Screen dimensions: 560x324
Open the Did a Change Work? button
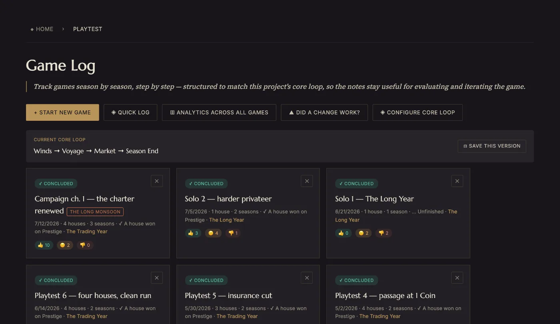click(324, 112)
